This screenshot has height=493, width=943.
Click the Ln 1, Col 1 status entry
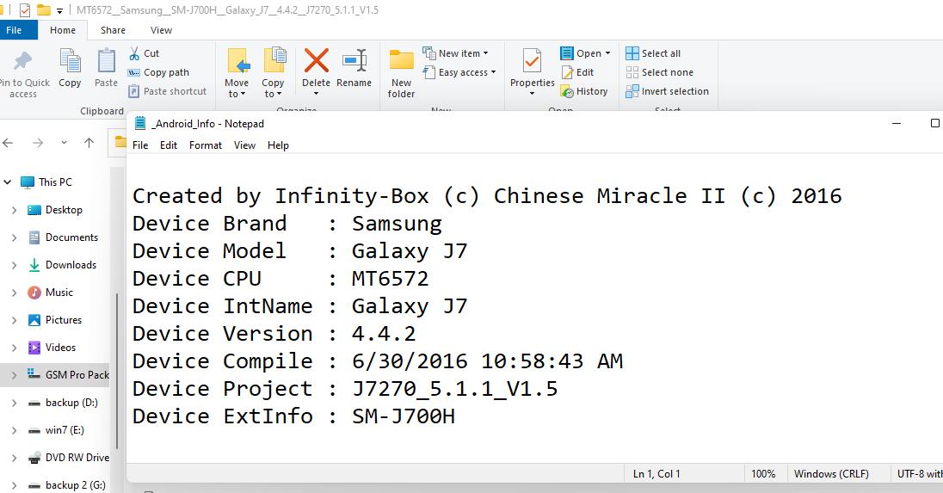[656, 474]
